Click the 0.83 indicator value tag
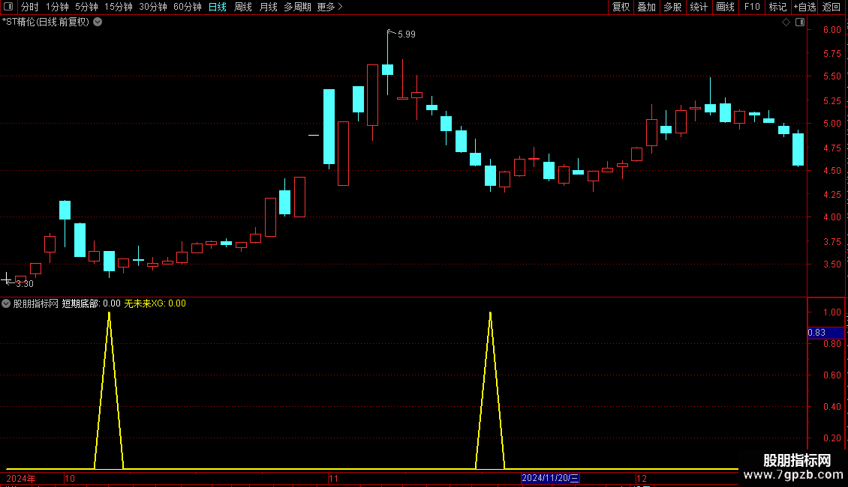Image resolution: width=848 pixels, height=487 pixels. coord(825,333)
